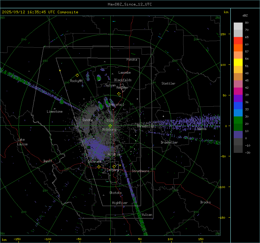Click the yellow diamond marker near RockyMH
This screenshot has height=243, width=260.
(x=77, y=75)
